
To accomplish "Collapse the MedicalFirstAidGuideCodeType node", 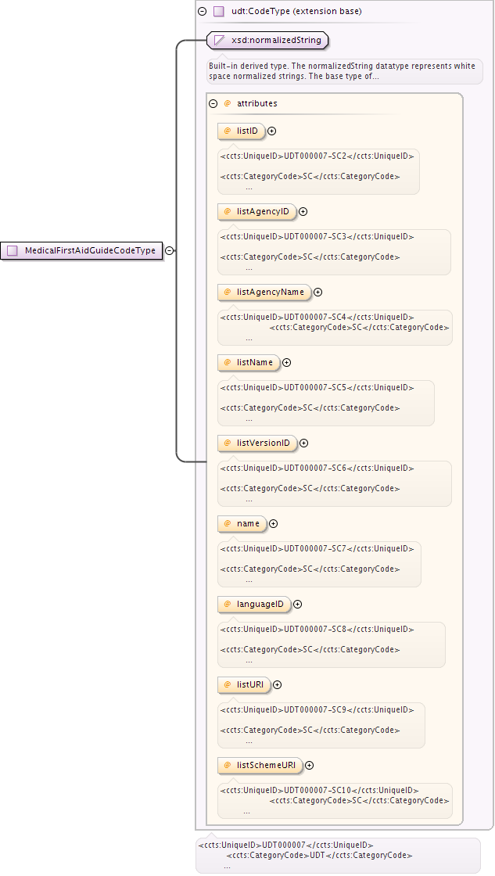I will point(169,251).
